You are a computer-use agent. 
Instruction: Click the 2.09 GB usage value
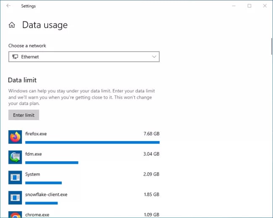151,174
